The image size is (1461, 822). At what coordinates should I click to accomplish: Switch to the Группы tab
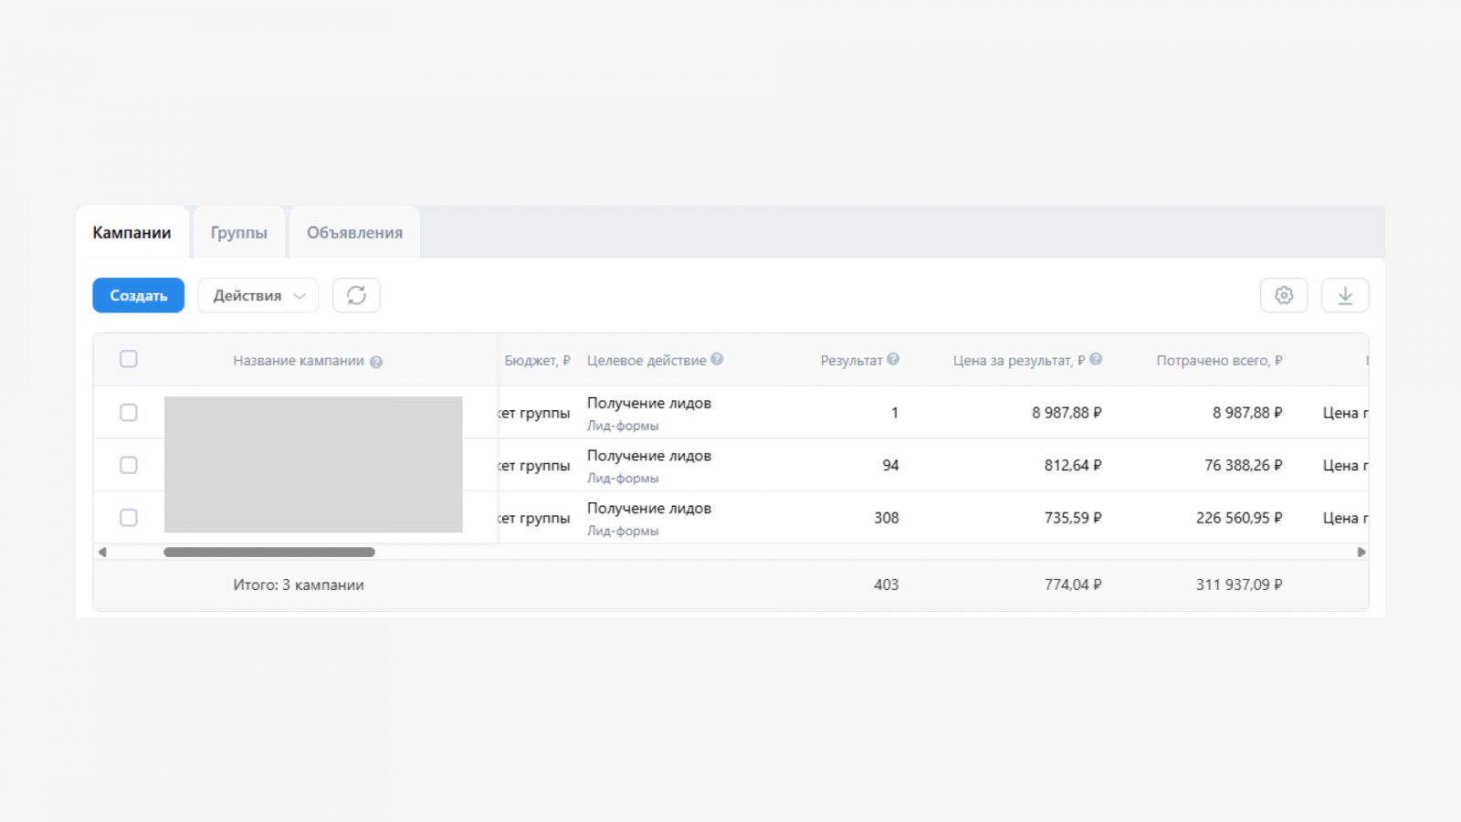point(238,233)
